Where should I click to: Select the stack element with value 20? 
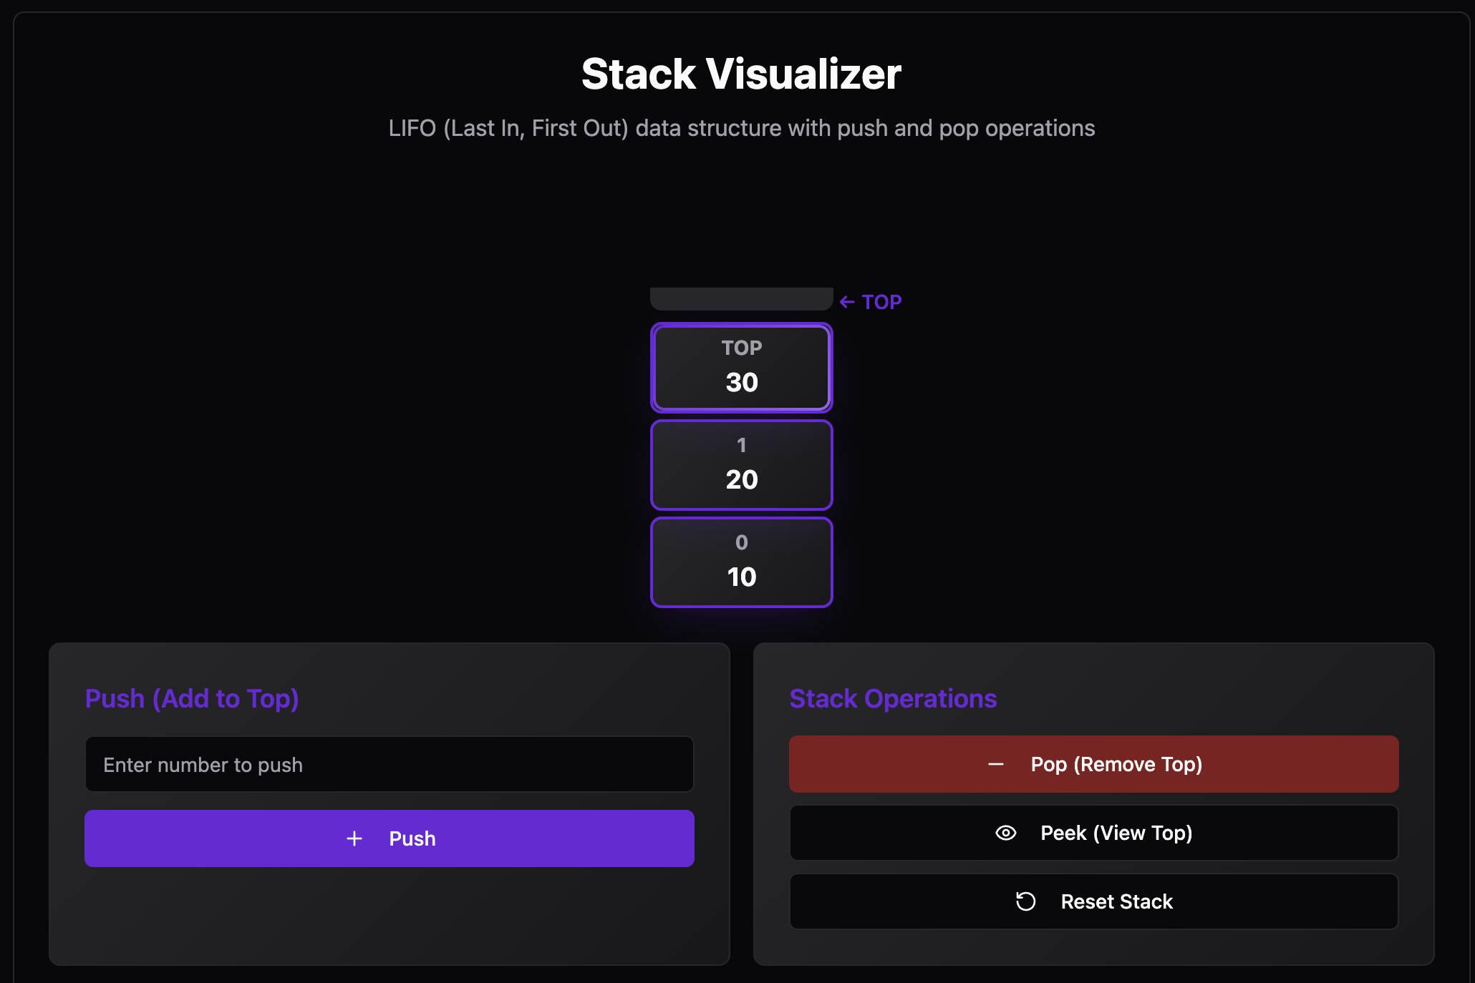[741, 465]
